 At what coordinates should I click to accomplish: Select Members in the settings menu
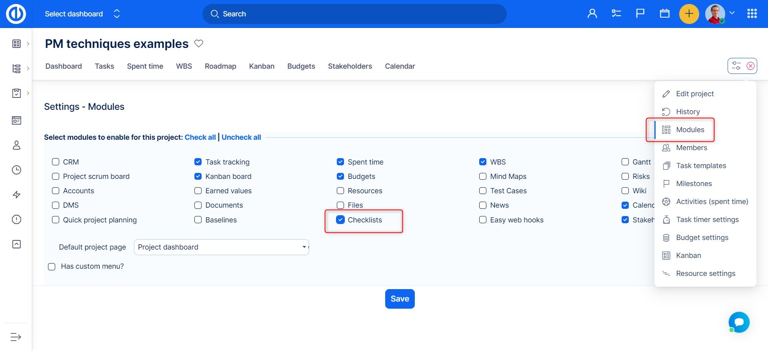(x=691, y=148)
